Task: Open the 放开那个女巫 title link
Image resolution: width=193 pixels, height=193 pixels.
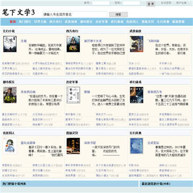Action: (x=93, y=41)
